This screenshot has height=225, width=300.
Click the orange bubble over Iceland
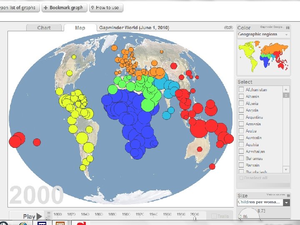(x=114, y=48)
